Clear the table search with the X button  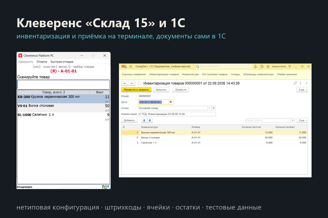tap(293, 120)
